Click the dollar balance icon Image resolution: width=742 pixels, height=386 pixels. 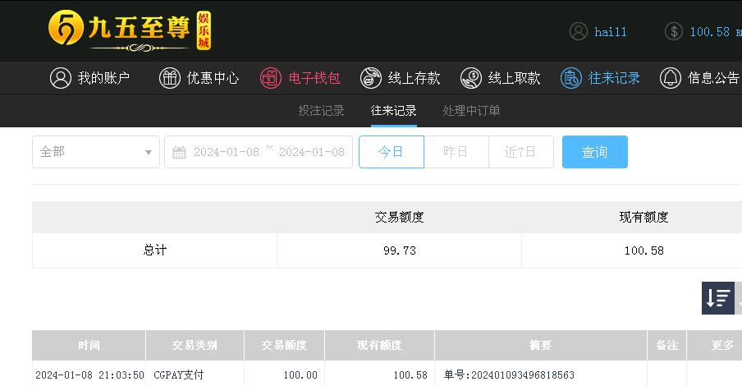(x=674, y=32)
